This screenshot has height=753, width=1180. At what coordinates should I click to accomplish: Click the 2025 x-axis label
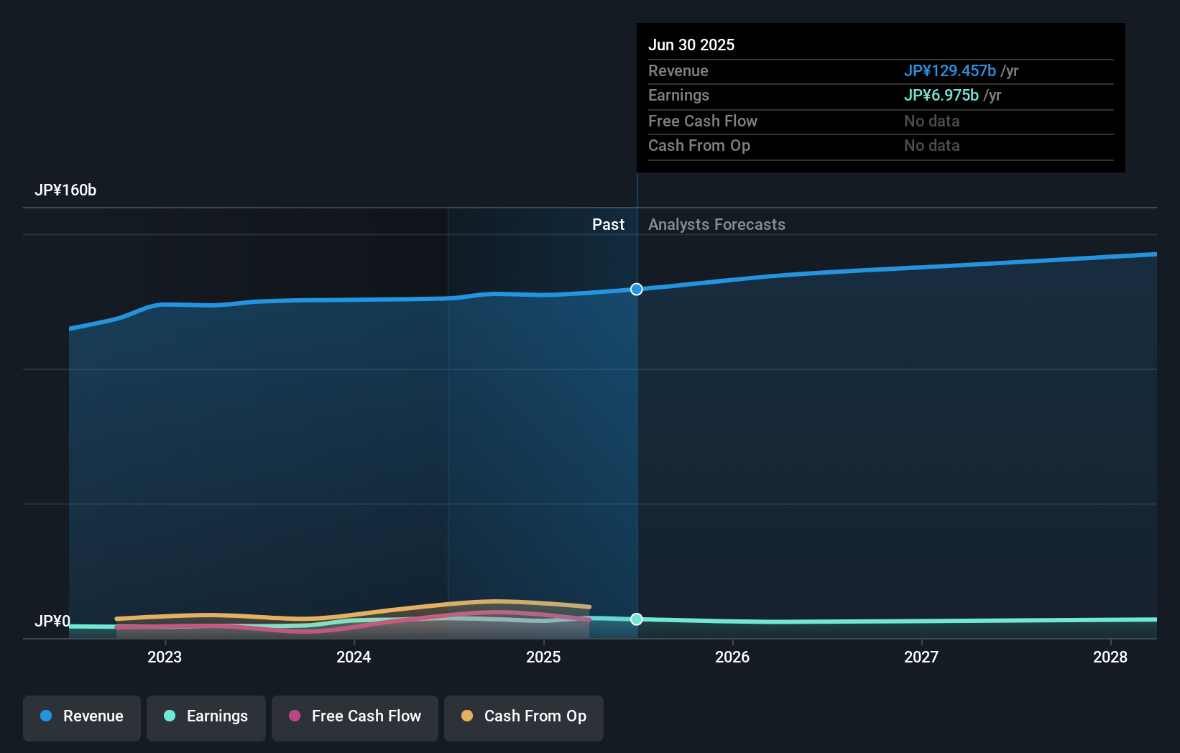(x=543, y=657)
